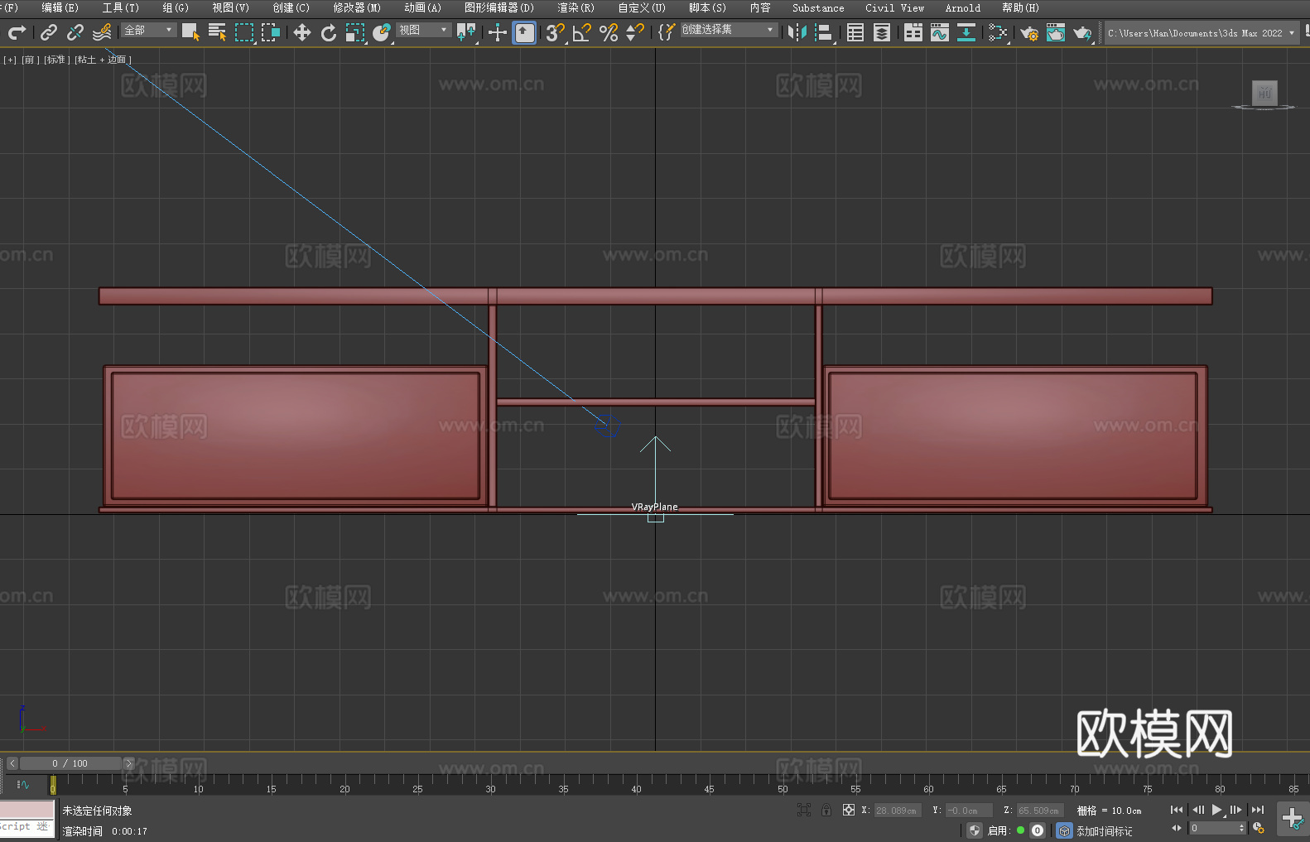Open the 编辑(E) menu

60,7
